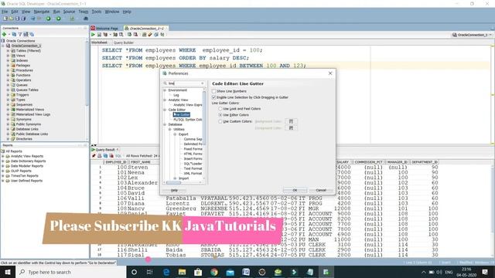Collapse the Export node in Preferences tree
The width and height of the screenshot is (495, 278).
pos(175,134)
